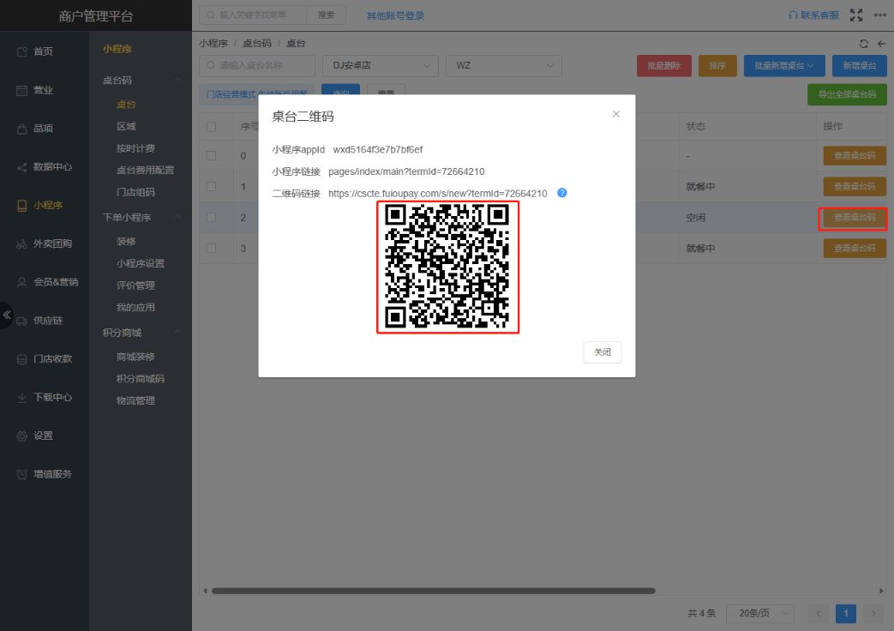Select 装修 submenu item

tap(126, 241)
